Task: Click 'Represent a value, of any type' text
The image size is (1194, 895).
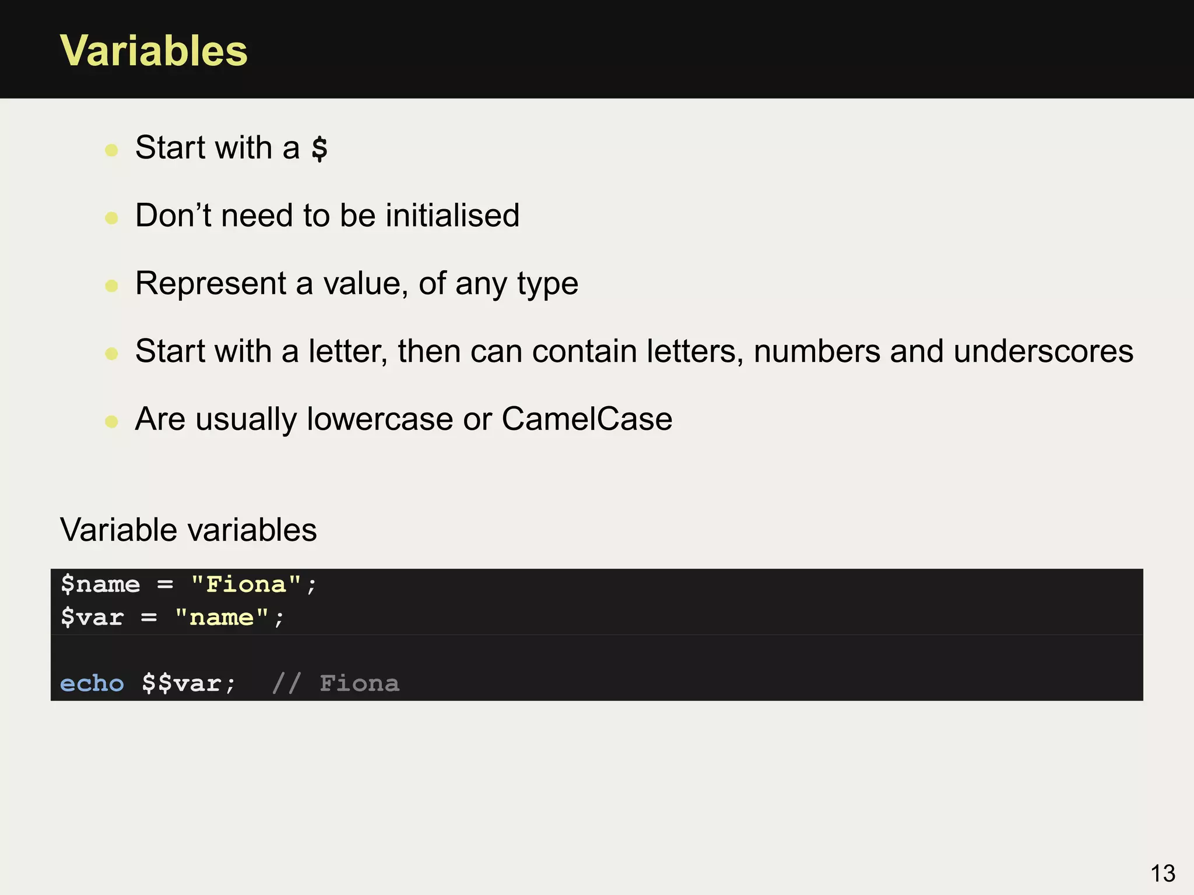Action: tap(356, 284)
